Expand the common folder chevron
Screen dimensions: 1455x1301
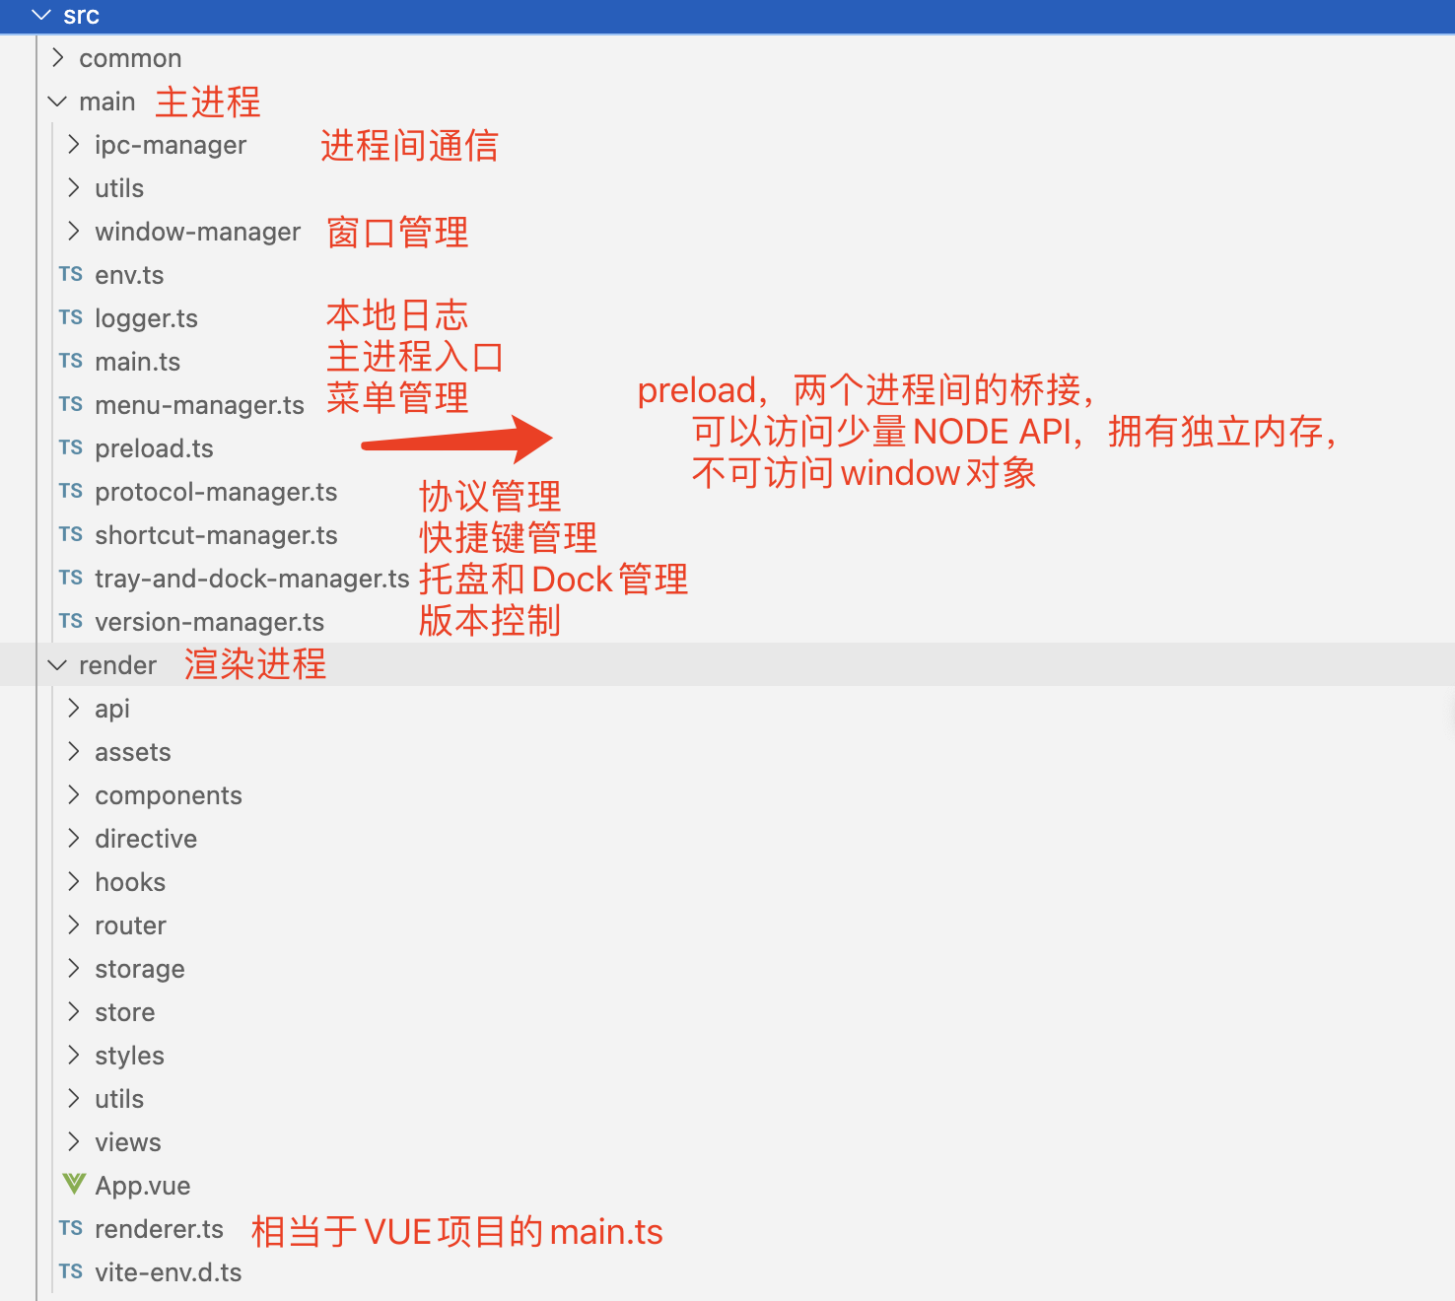coord(58,58)
